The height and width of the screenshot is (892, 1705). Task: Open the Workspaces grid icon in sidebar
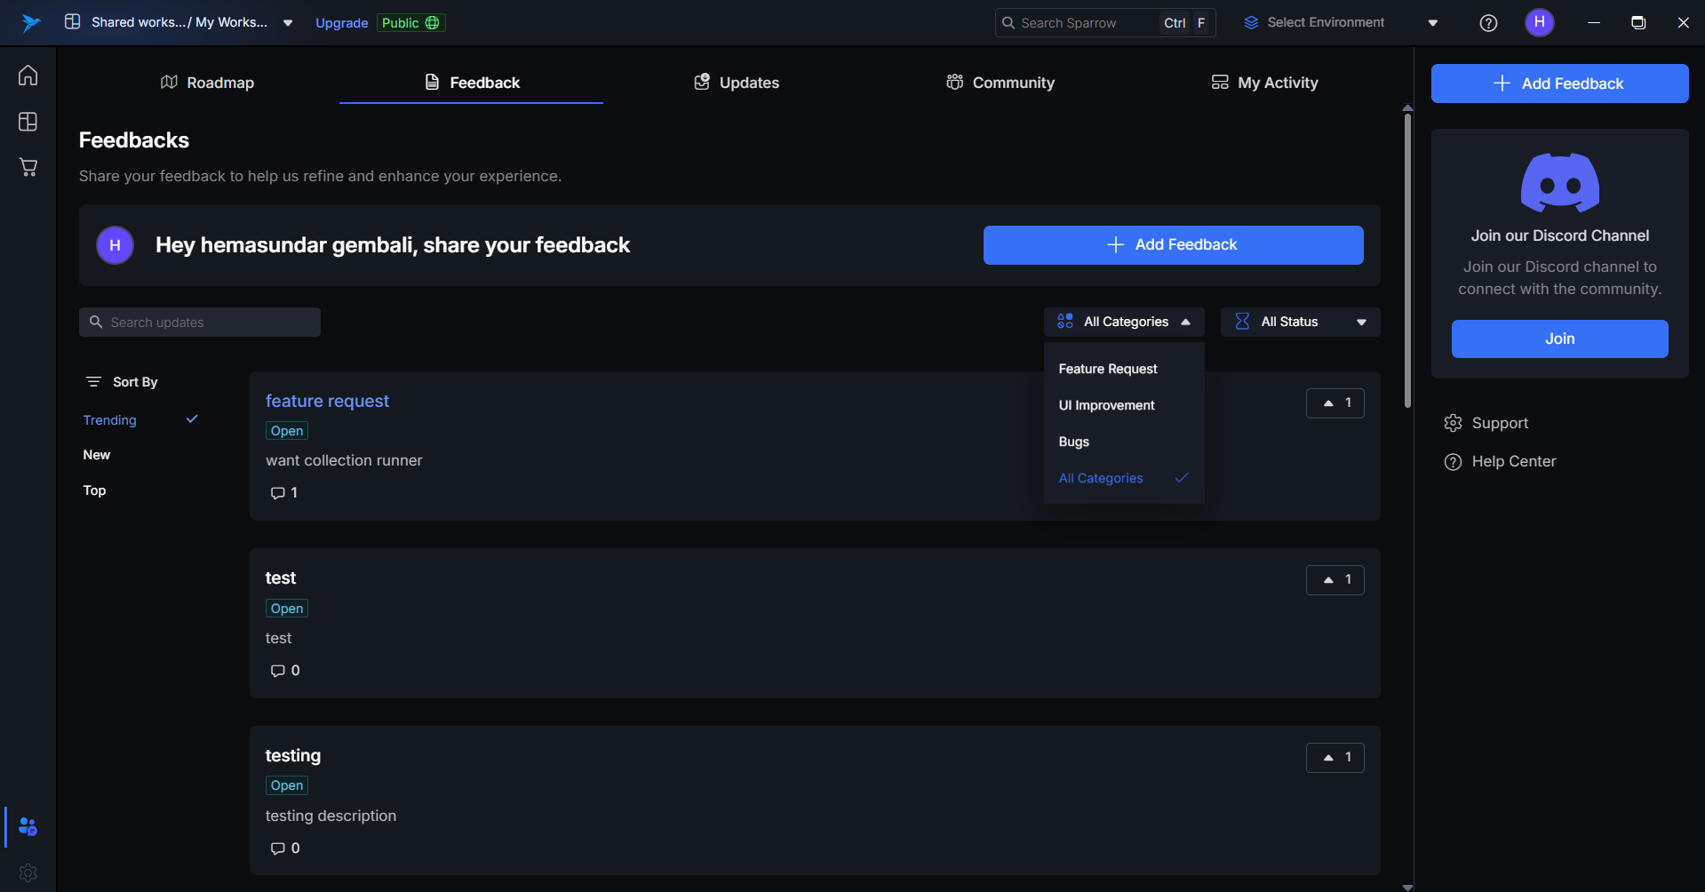point(28,122)
